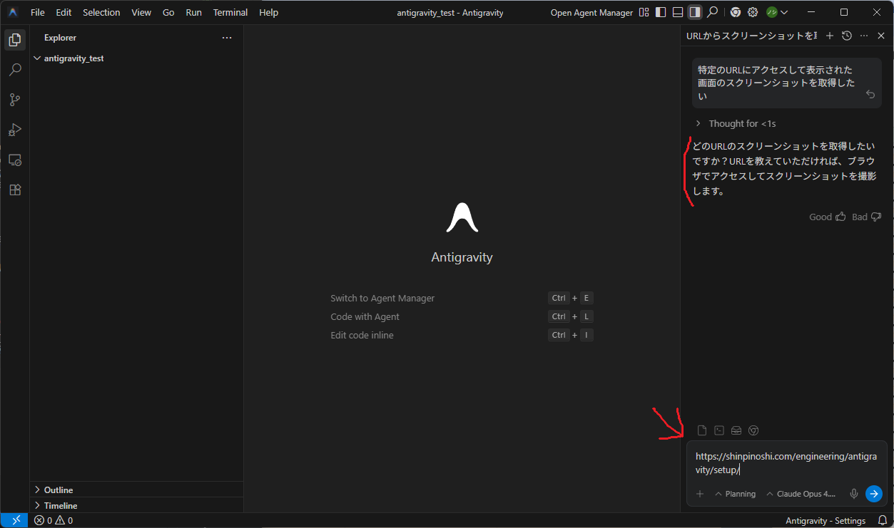Click the file icon above chat input
894x528 pixels.
[702, 430]
